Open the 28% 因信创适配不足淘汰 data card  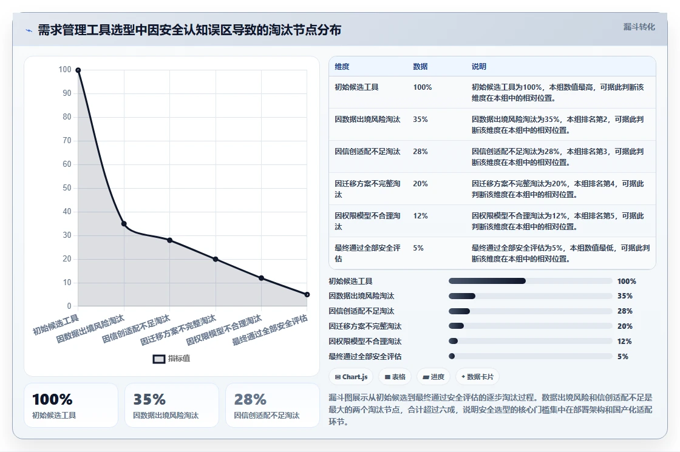coord(273,405)
